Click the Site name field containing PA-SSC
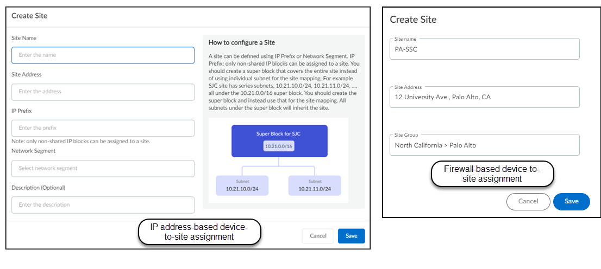The image size is (601, 269). click(x=484, y=49)
